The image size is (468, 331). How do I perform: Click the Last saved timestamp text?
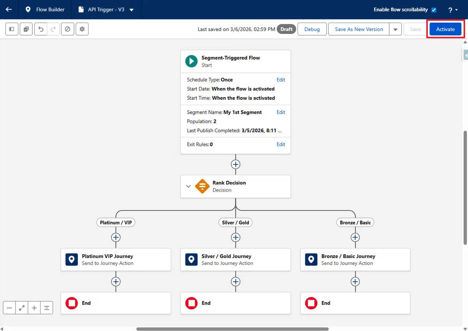coord(236,29)
